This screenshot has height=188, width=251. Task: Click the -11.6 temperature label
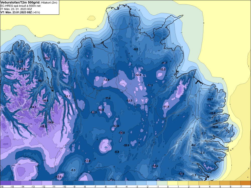pos(108,98)
